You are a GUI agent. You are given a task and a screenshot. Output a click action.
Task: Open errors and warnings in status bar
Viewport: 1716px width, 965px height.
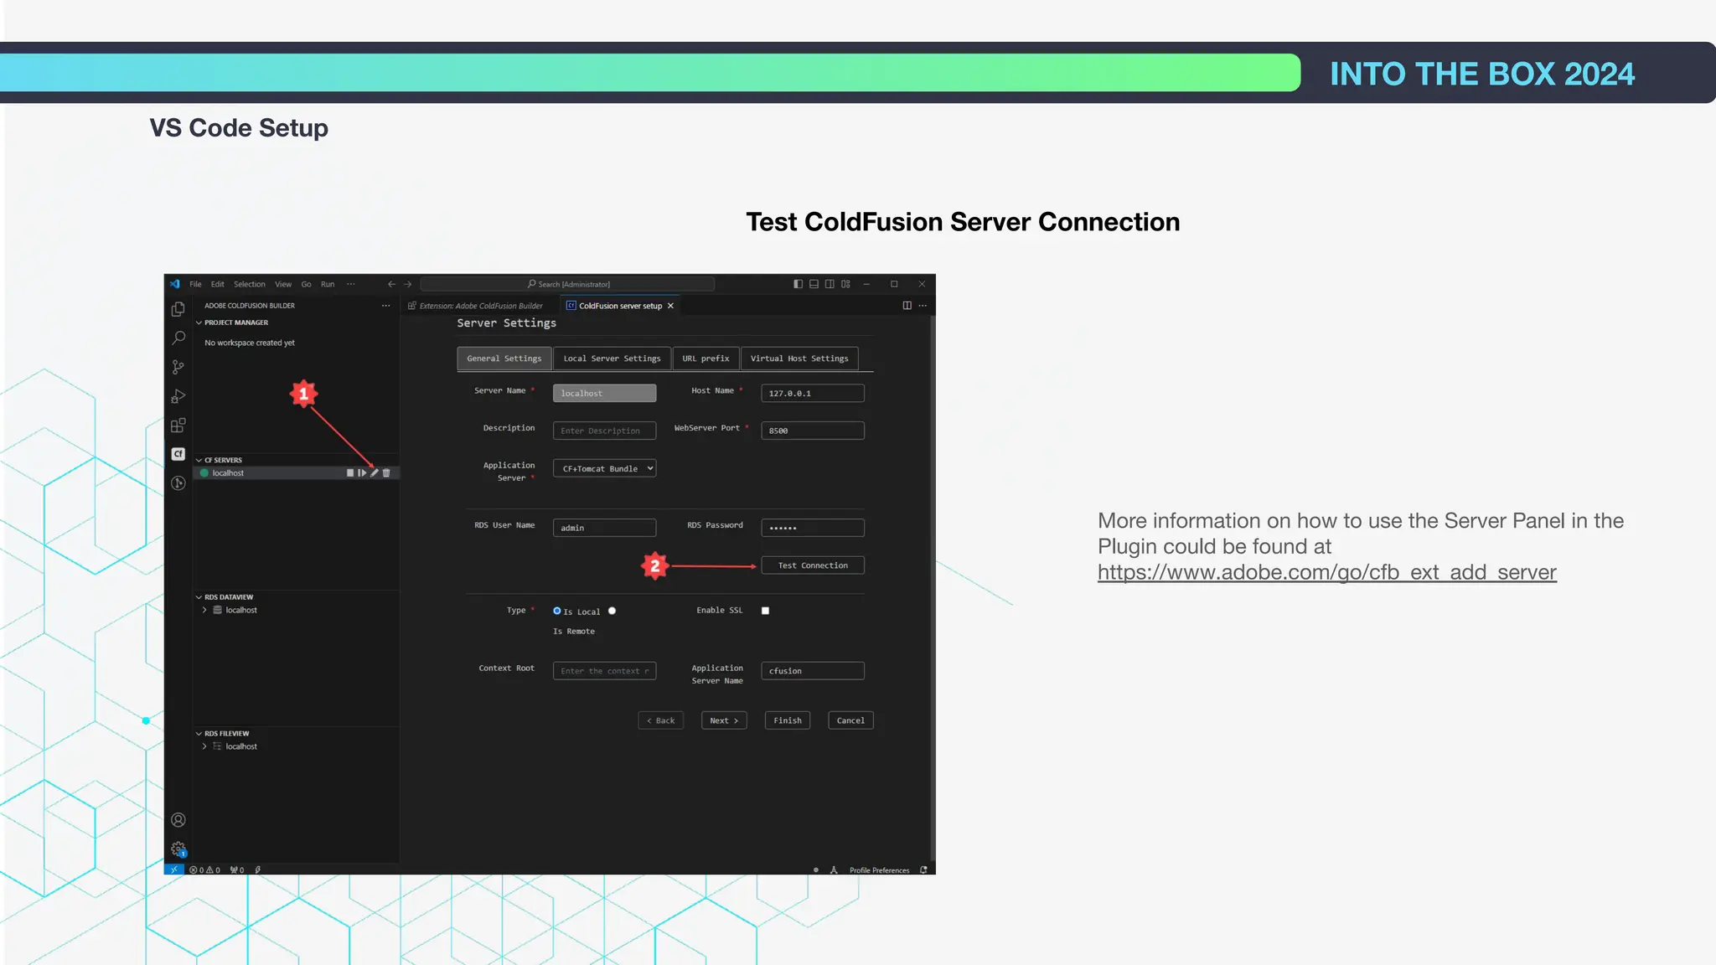204,870
